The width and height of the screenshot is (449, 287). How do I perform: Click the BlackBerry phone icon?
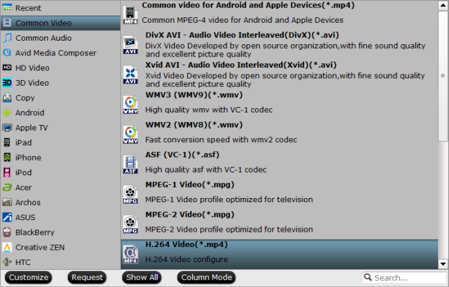click(x=7, y=232)
